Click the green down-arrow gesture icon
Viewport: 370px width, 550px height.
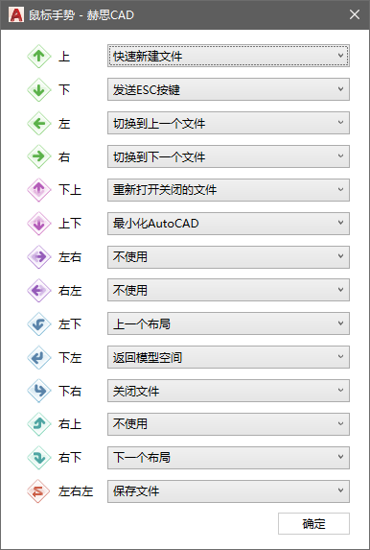39,89
